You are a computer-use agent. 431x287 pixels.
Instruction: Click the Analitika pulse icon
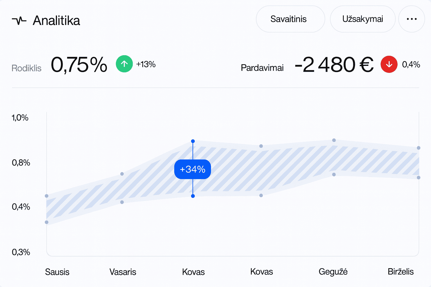point(19,20)
